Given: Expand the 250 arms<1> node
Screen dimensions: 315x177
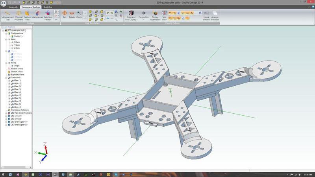Looking at the screenshot, I should tap(6, 116).
